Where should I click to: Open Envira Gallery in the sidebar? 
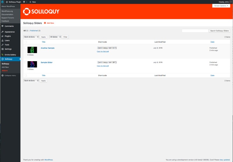pos(10,55)
